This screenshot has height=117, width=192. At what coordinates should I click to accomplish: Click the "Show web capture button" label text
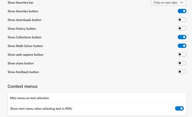pyautogui.click(x=26, y=55)
